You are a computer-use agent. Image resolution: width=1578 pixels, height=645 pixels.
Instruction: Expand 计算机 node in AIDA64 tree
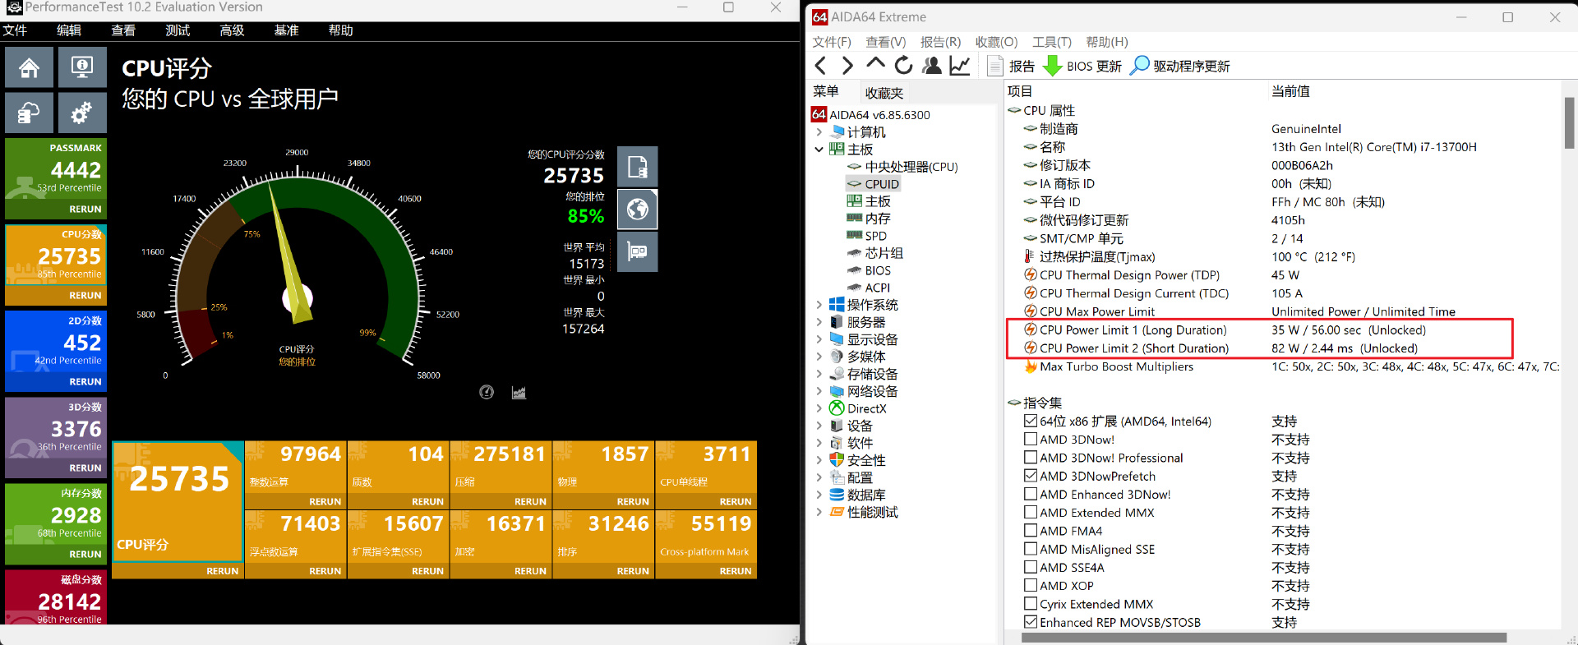(x=819, y=131)
